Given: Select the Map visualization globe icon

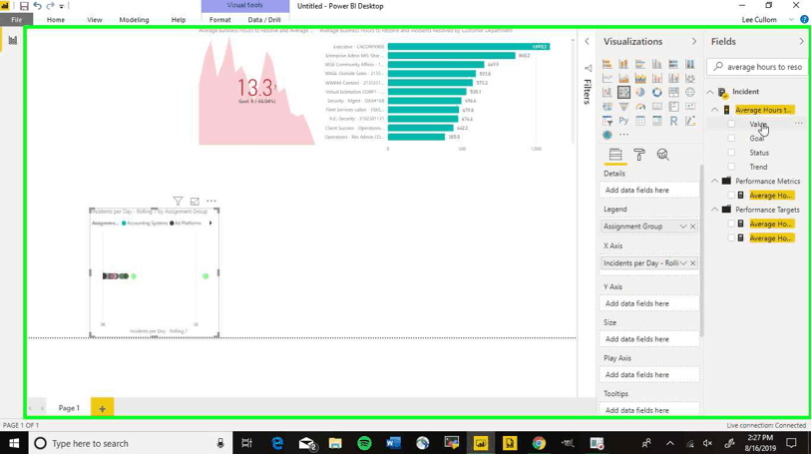Looking at the screenshot, I should (x=690, y=92).
